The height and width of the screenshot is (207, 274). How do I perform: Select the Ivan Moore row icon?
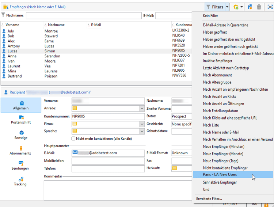(4, 61)
